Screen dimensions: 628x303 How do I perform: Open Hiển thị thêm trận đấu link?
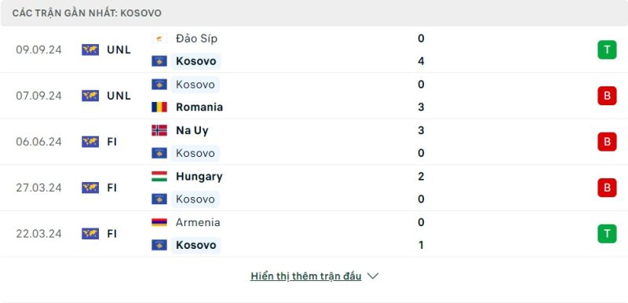coord(306,276)
